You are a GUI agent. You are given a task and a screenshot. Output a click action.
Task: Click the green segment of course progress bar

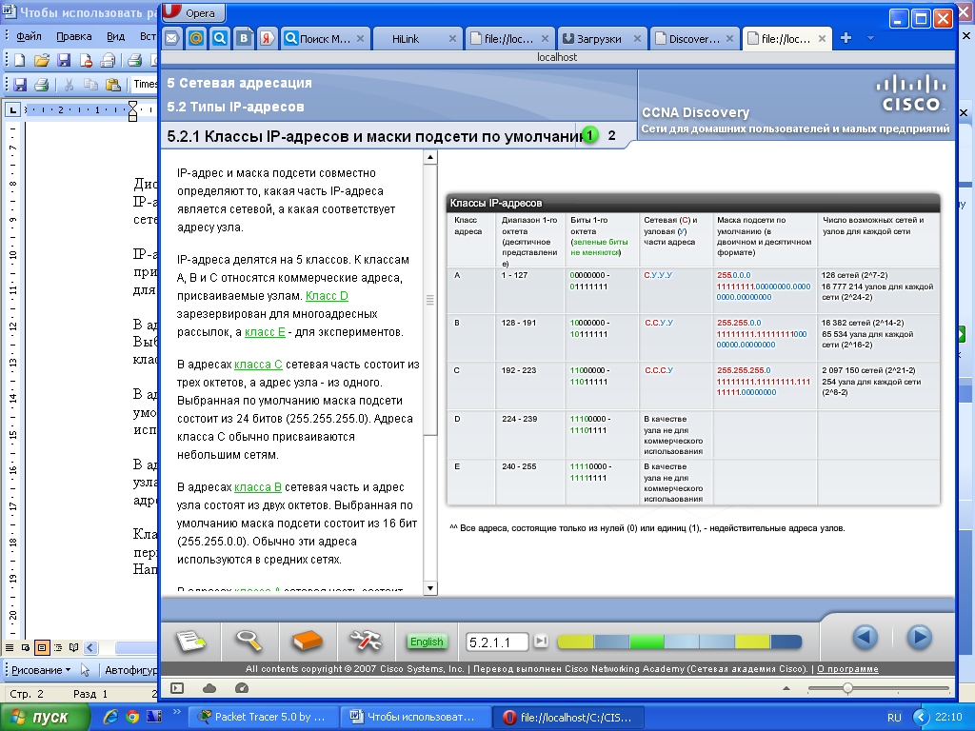pyautogui.click(x=647, y=642)
